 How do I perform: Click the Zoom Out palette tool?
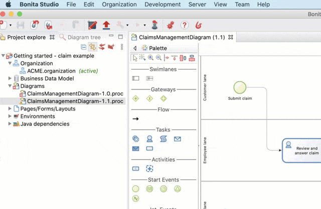158,58
